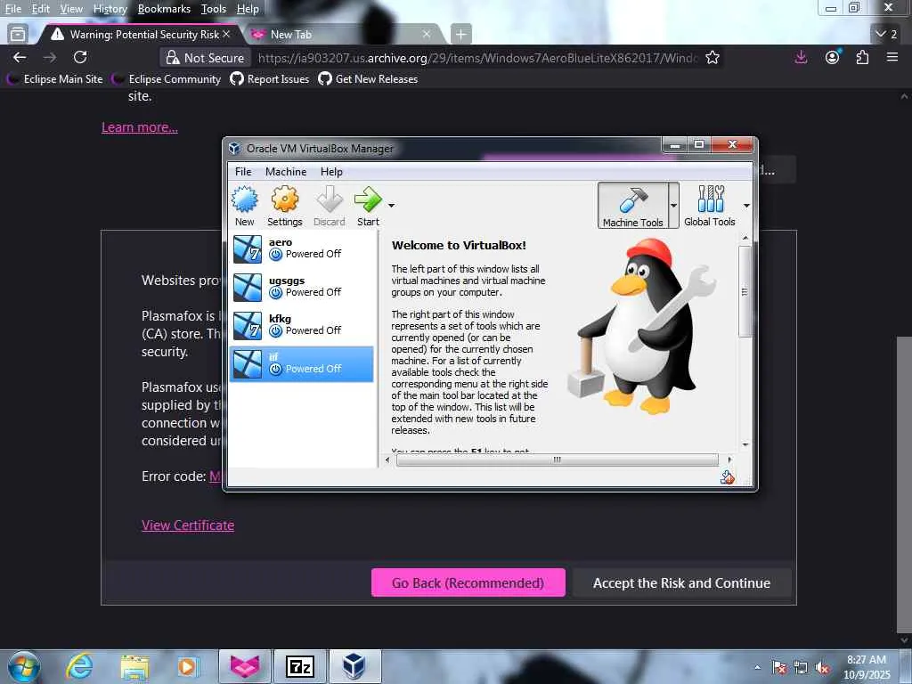Viewport: 912px width, 684px height.
Task: Open the browser History menu
Action: click(110, 9)
